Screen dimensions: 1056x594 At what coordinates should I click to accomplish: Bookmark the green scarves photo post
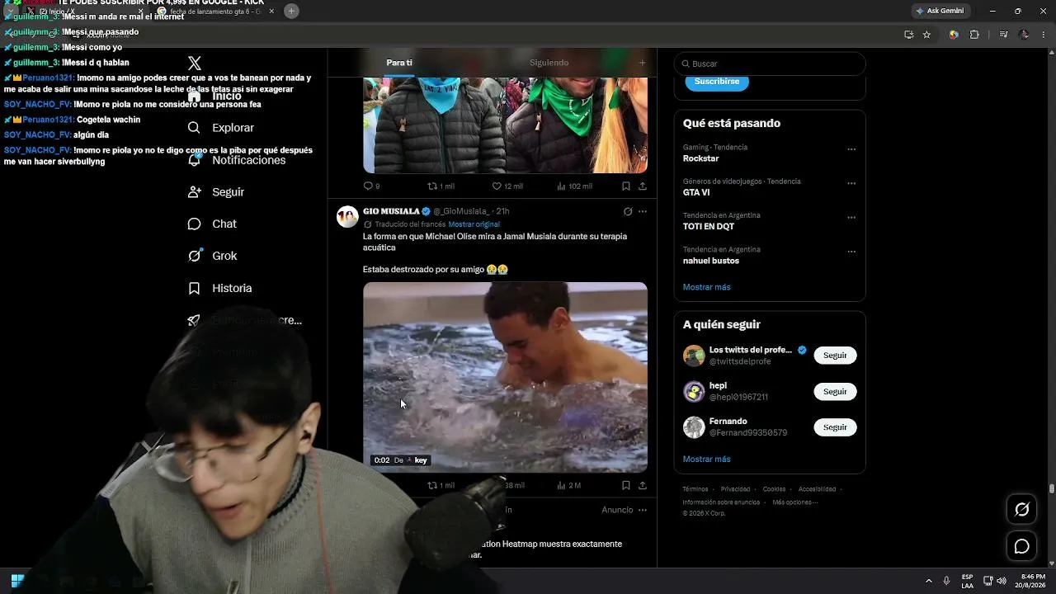tap(626, 186)
